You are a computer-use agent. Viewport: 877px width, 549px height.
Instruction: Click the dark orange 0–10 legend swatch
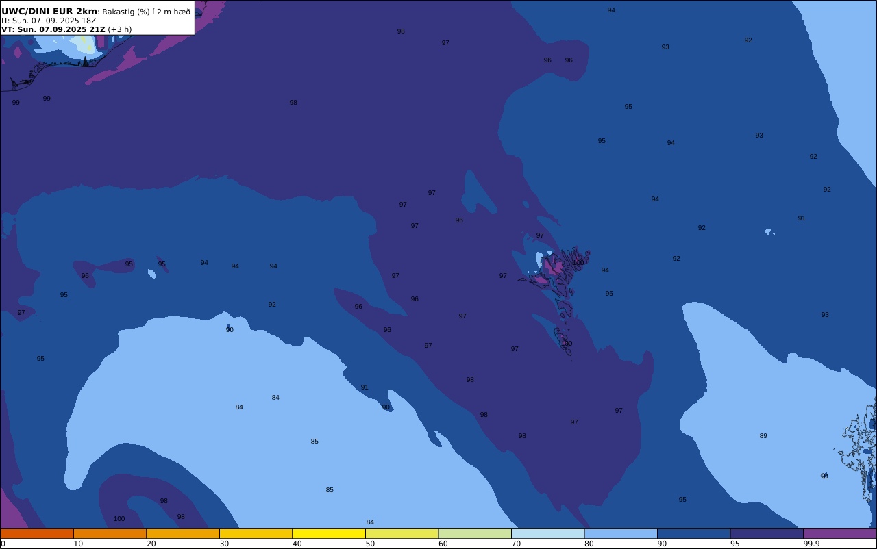click(x=37, y=533)
